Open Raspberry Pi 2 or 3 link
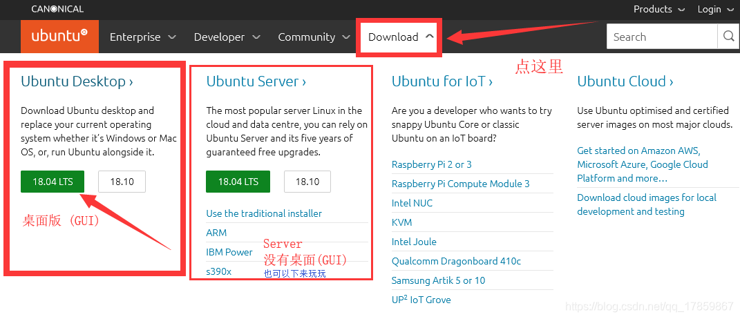The height and width of the screenshot is (319, 740). [x=431, y=165]
